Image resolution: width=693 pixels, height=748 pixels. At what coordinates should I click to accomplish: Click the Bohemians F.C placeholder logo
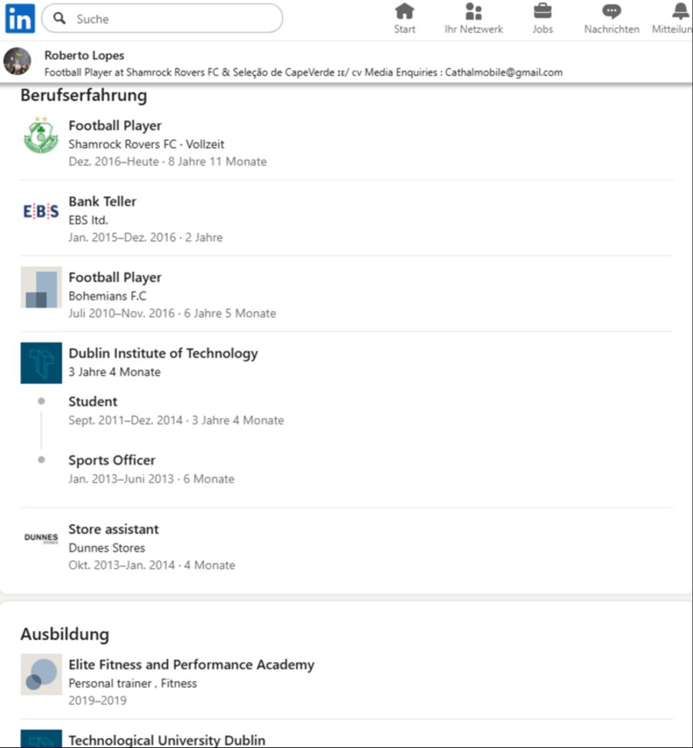pyautogui.click(x=41, y=287)
